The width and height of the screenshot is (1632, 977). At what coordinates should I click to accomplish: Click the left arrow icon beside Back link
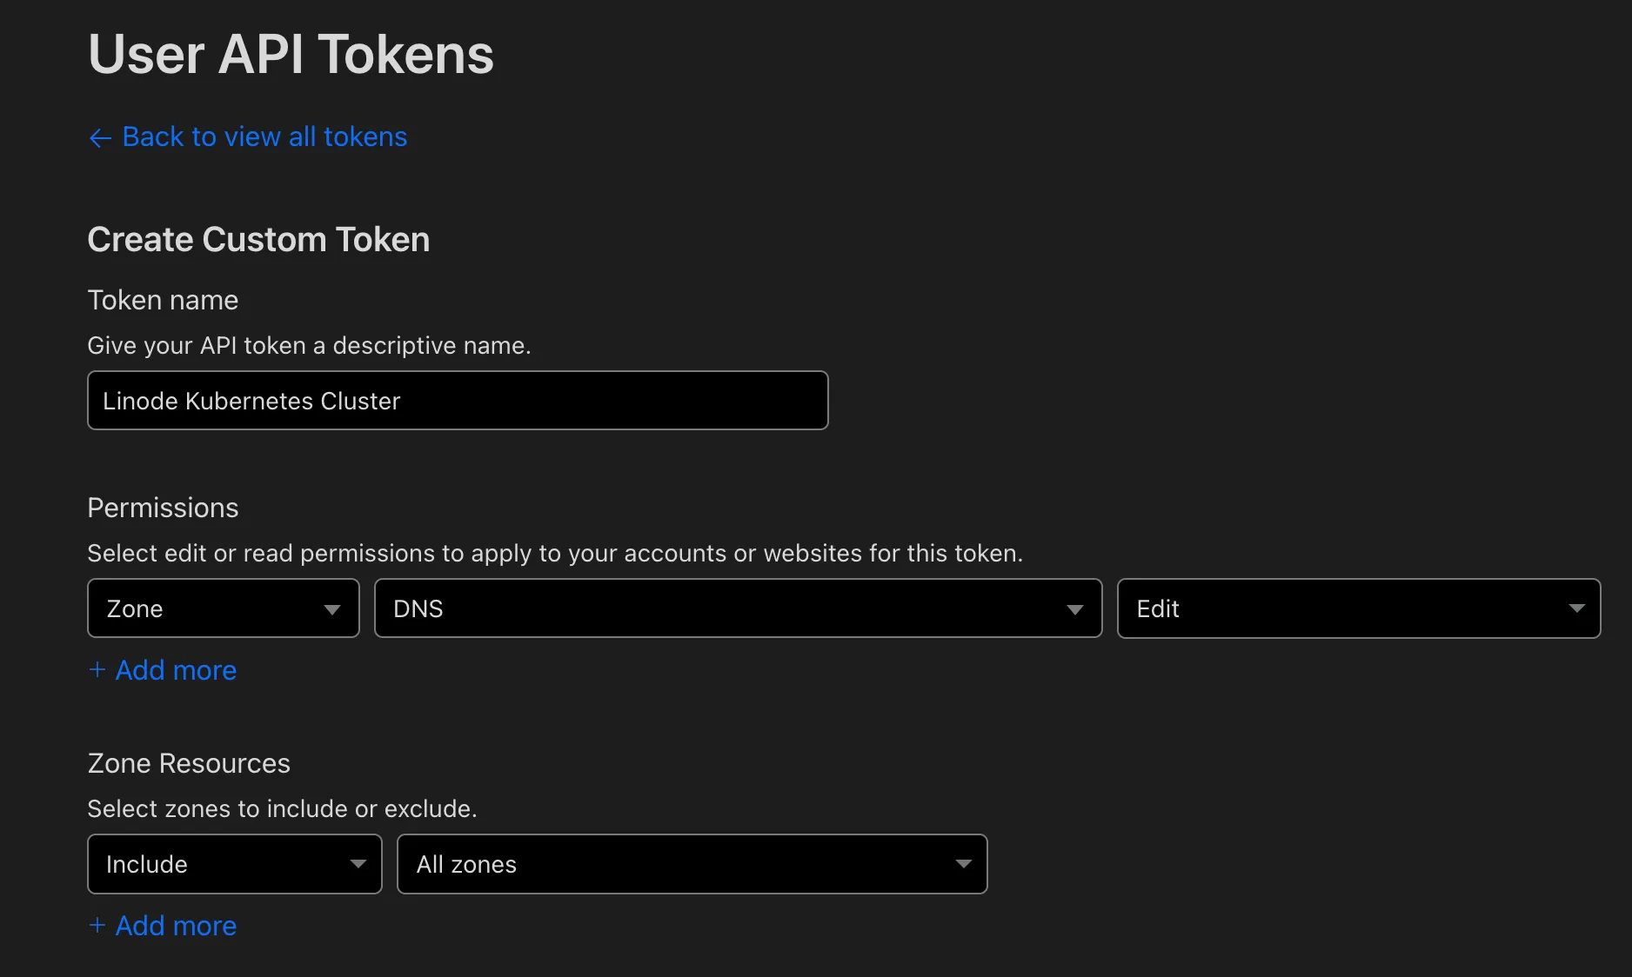tap(100, 138)
